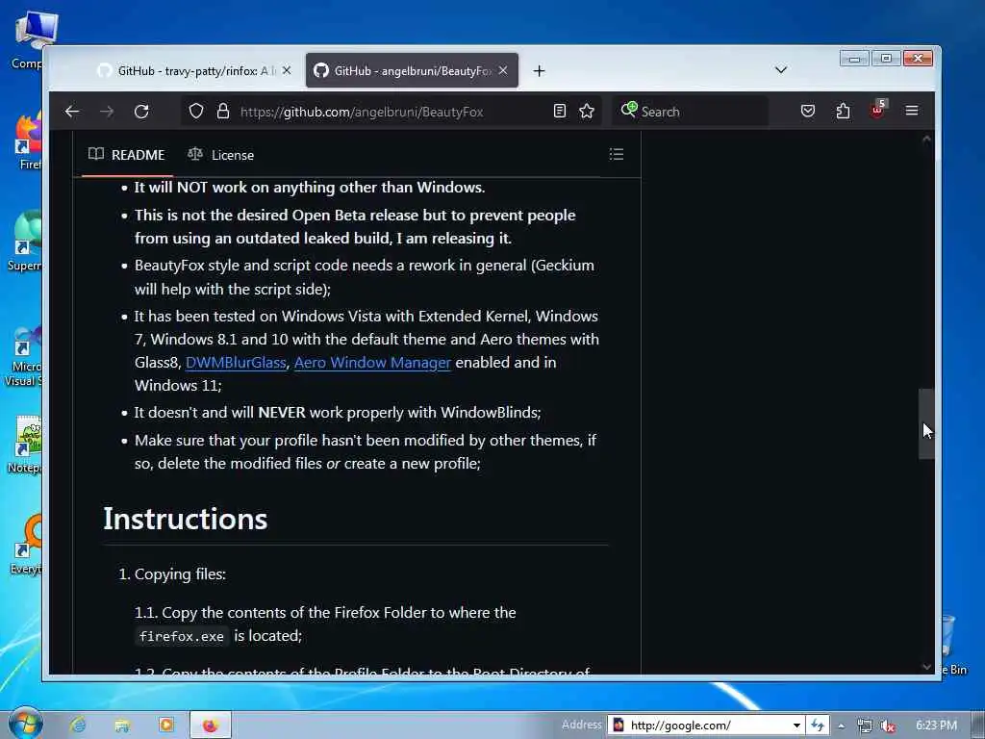
Task: Close the BeautyFox GitHub tab
Action: click(x=502, y=70)
